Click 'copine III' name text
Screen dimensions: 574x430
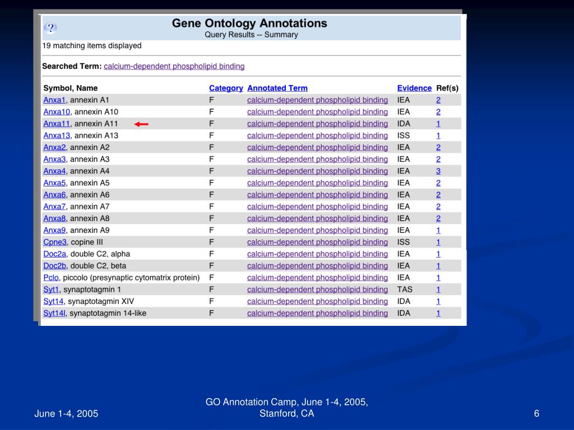coord(87,242)
